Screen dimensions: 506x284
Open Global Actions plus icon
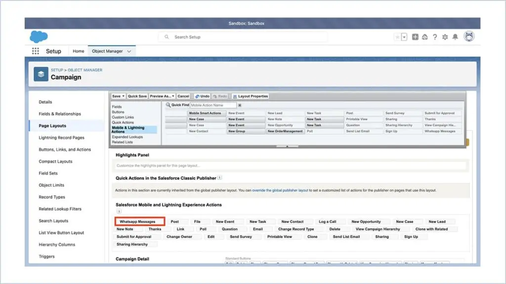pyautogui.click(x=415, y=37)
